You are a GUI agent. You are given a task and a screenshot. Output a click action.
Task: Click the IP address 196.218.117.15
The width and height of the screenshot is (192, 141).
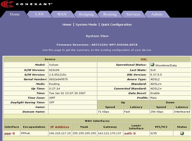coord(60,133)
